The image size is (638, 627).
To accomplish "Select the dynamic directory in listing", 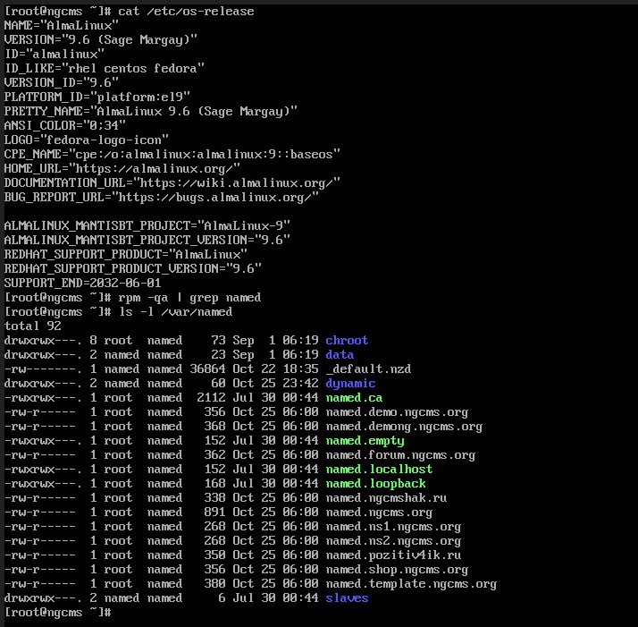I will coord(350,383).
